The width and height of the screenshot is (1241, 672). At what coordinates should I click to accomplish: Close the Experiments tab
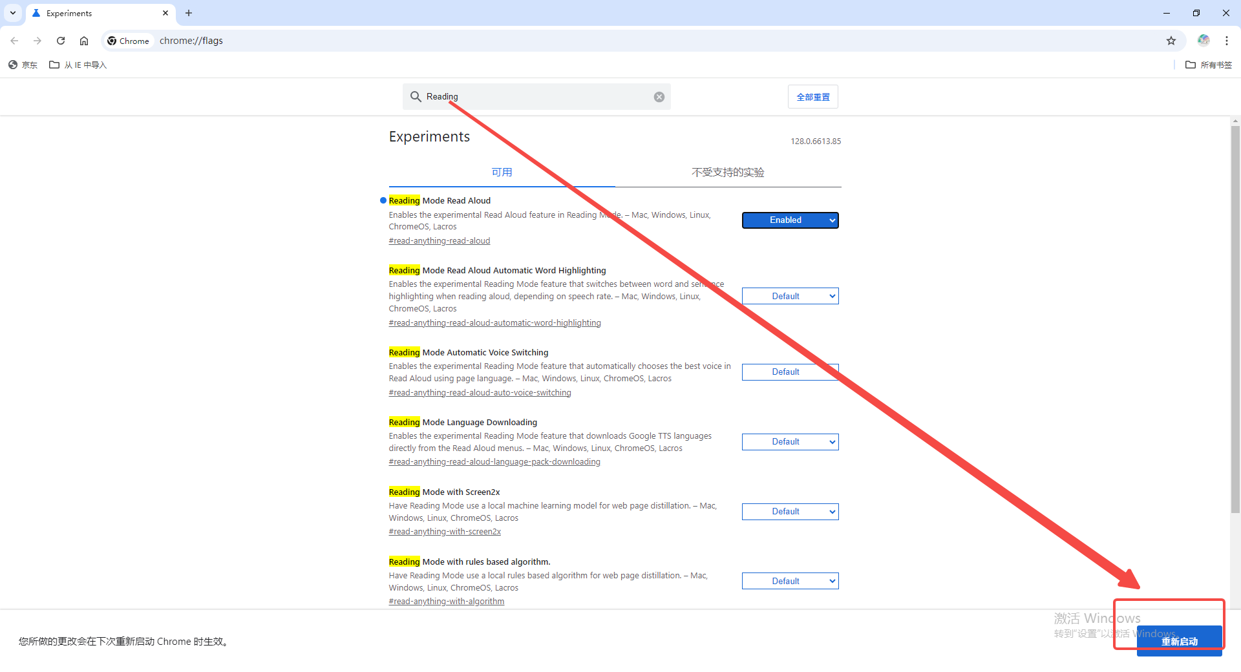[x=165, y=13]
